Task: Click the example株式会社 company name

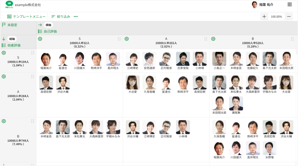Action: pos(28,5)
